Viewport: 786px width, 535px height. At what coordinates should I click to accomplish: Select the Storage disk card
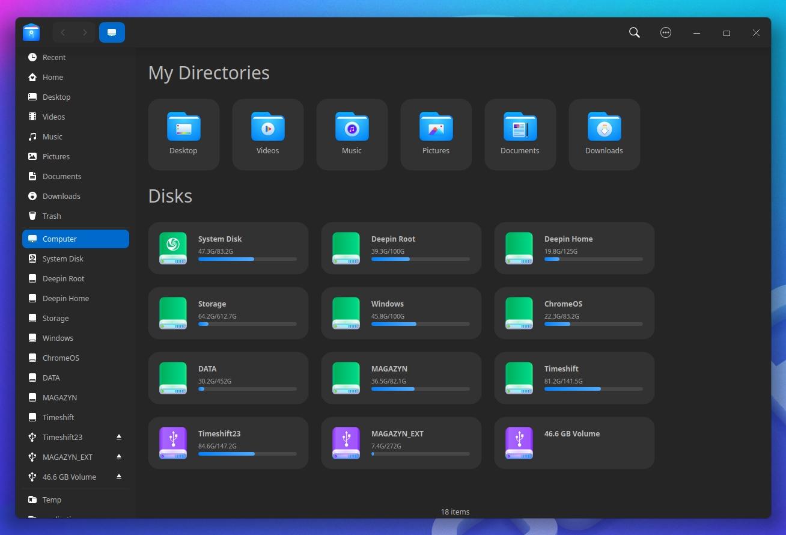tap(228, 313)
